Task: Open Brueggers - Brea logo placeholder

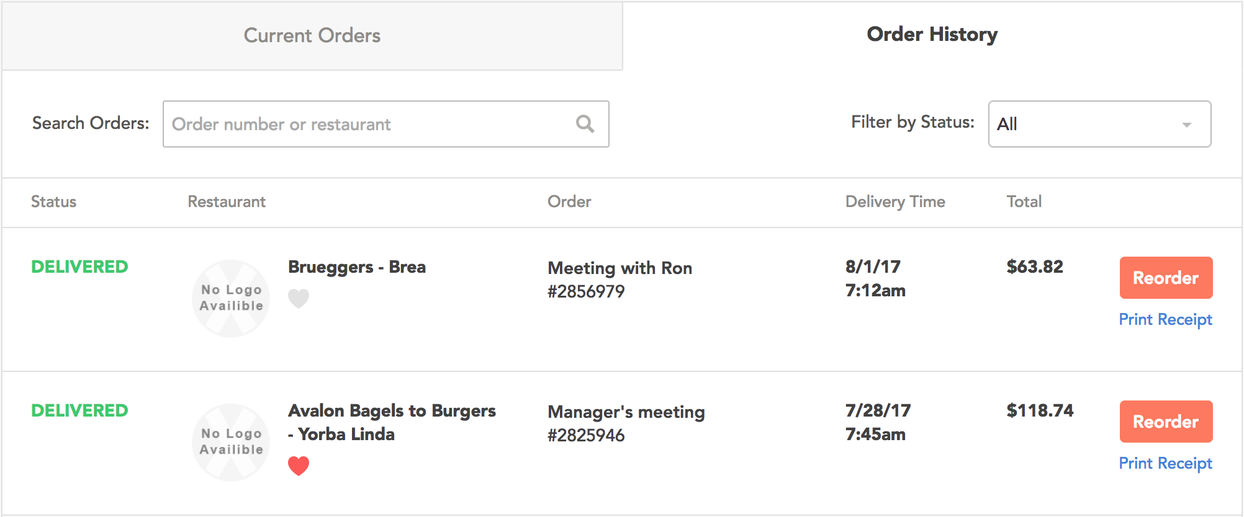Action: point(231,298)
